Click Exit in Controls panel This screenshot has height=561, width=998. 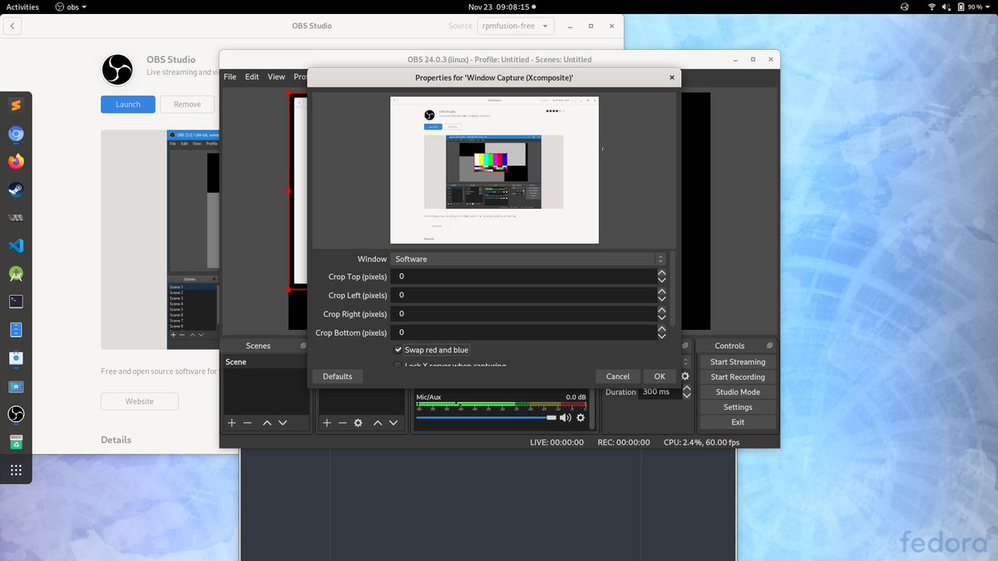pos(738,422)
